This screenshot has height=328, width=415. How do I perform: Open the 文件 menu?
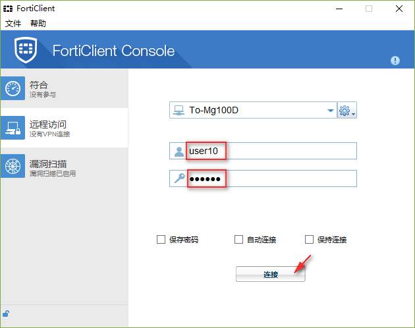click(13, 24)
